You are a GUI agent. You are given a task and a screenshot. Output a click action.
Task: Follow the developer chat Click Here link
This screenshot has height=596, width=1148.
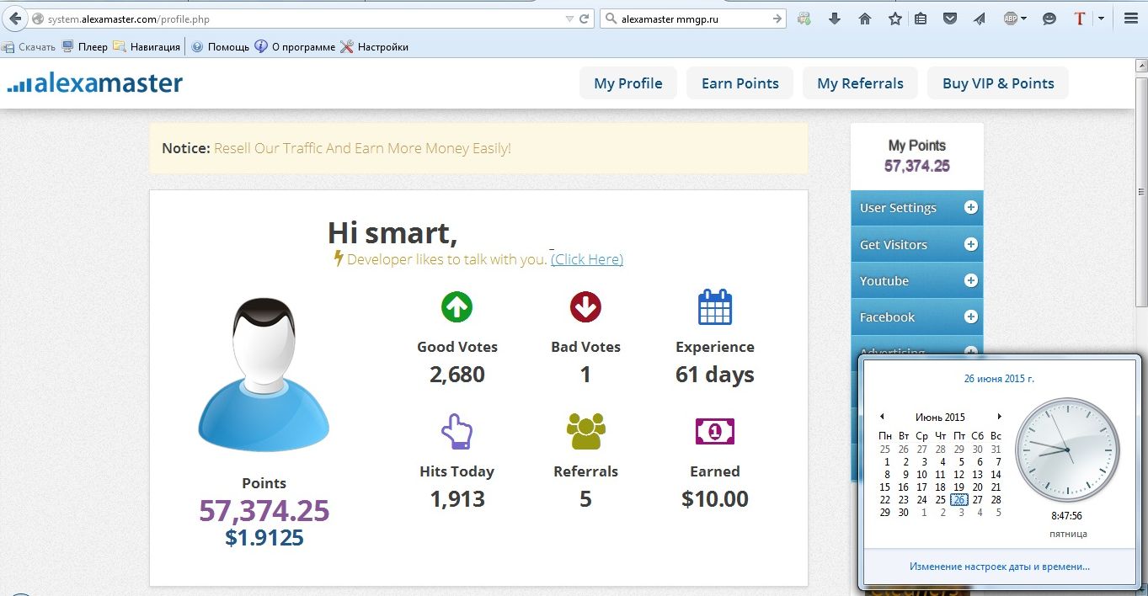587,259
